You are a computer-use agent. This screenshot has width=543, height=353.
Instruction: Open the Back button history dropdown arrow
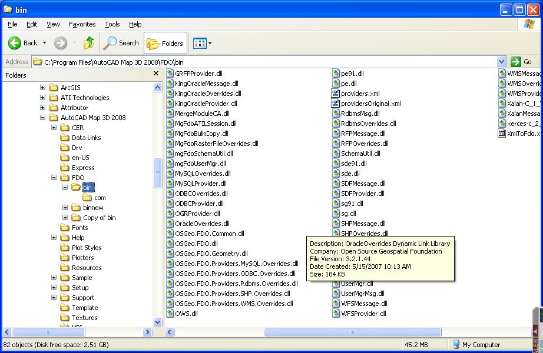(44, 43)
